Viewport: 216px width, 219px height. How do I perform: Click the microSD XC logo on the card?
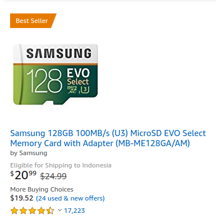pyautogui.click(x=72, y=90)
